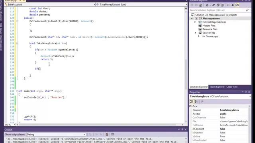Open the SQL Server Object Explorer side tab

pos(1,37)
